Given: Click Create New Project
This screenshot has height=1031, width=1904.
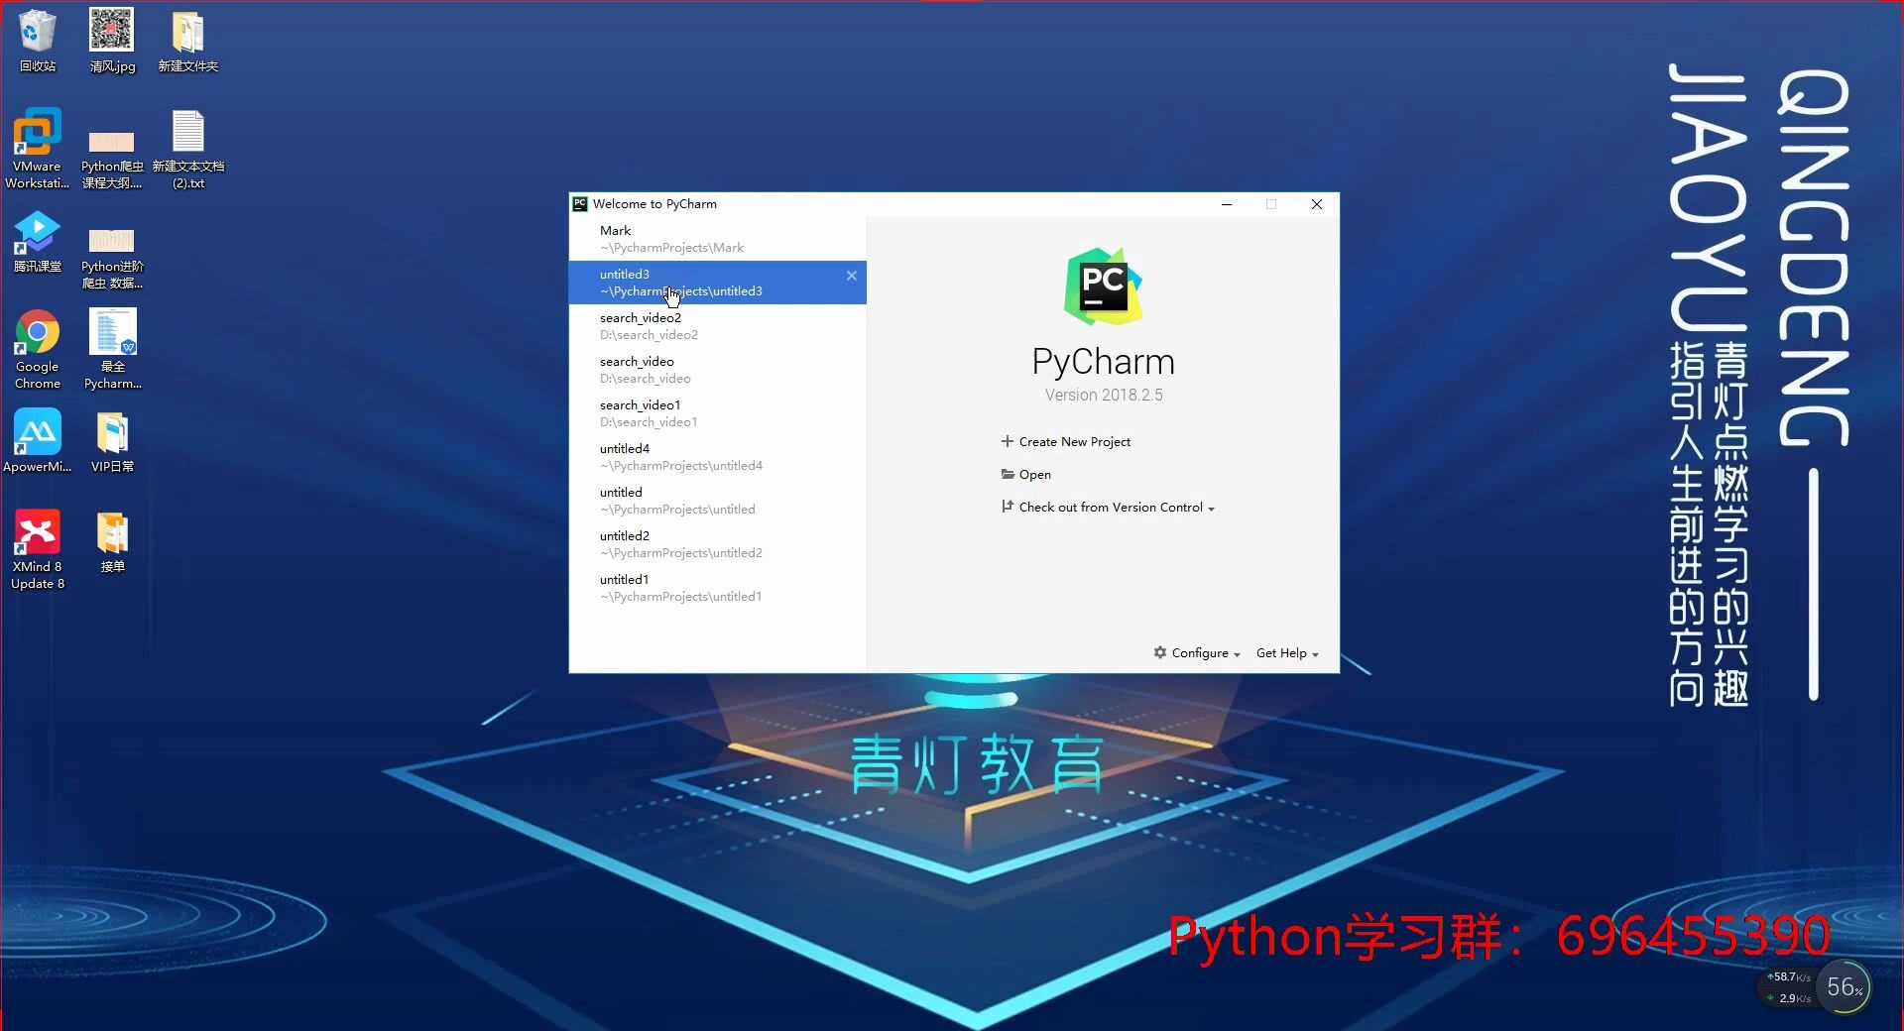Looking at the screenshot, I should pos(1074,441).
